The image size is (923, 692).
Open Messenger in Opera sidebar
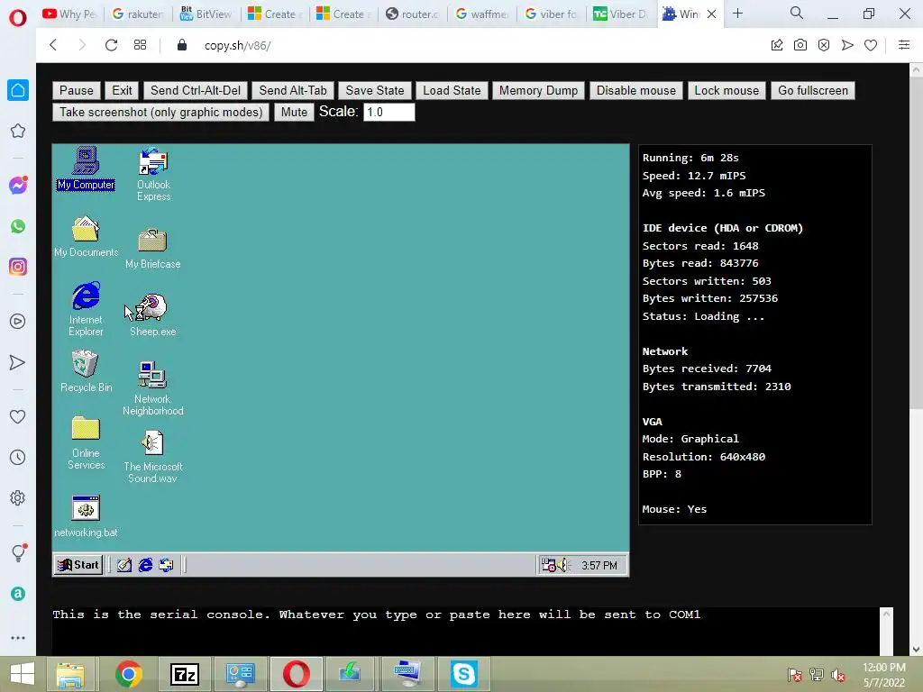point(18,186)
